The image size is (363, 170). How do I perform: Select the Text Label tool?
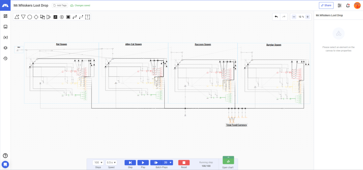(x=88, y=17)
